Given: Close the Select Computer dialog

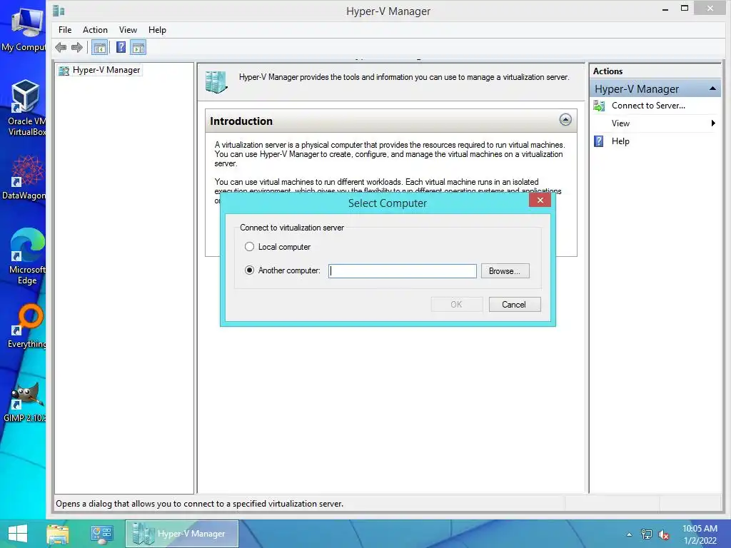Looking at the screenshot, I should click(x=540, y=200).
